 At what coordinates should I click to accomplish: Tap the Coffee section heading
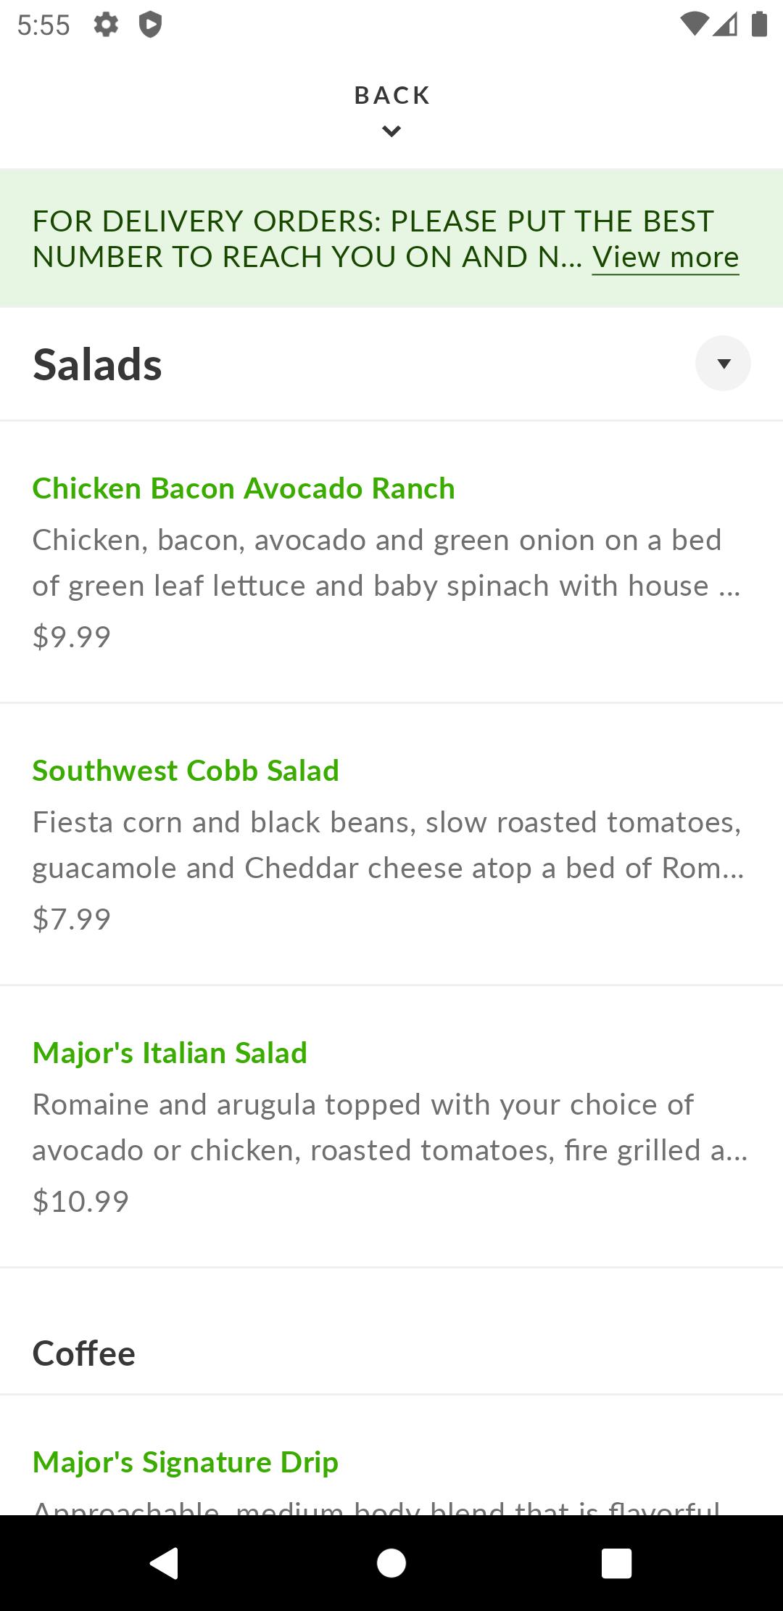pyautogui.click(x=84, y=1354)
